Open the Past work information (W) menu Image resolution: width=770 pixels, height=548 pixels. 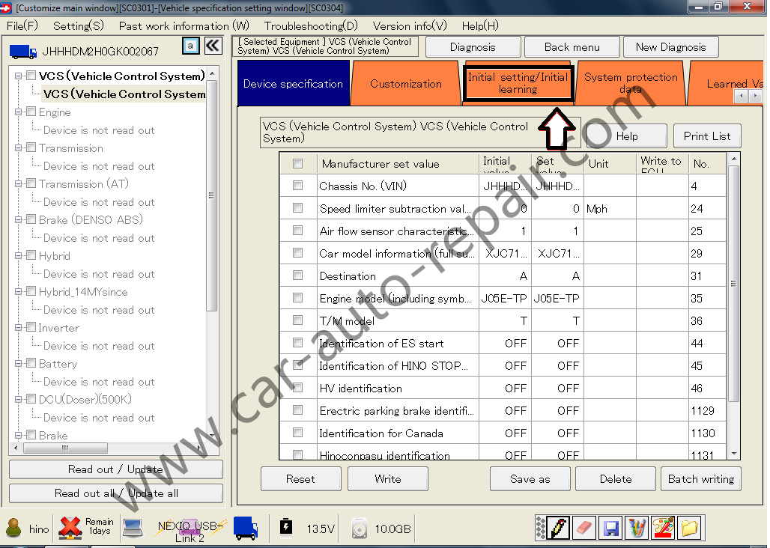(x=184, y=26)
